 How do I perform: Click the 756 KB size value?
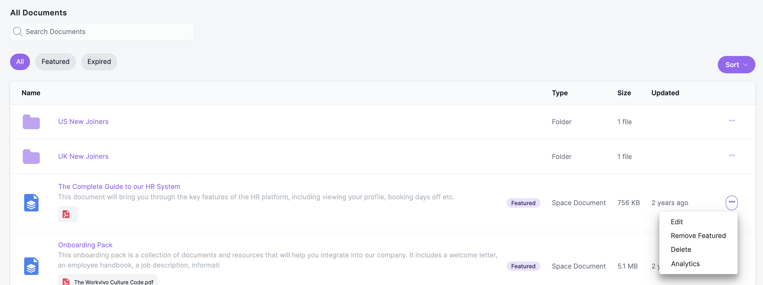628,203
